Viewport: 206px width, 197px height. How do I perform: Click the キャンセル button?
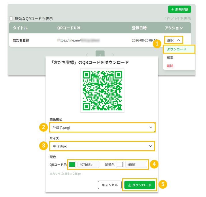[110, 185]
